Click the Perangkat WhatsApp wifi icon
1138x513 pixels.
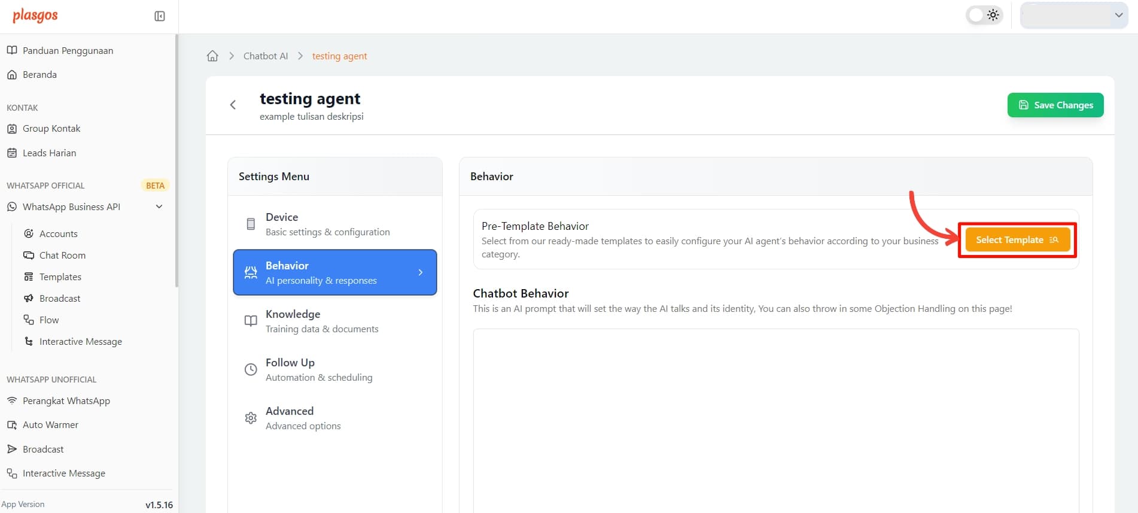[x=12, y=400]
